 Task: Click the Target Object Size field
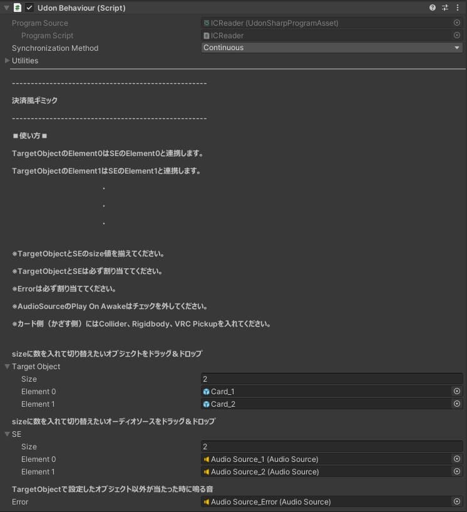coord(332,379)
